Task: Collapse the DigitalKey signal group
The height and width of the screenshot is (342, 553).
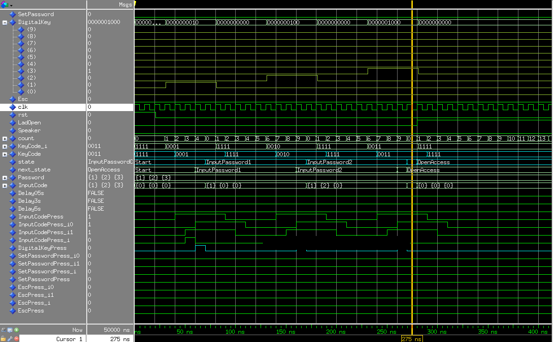Action: (x=5, y=22)
